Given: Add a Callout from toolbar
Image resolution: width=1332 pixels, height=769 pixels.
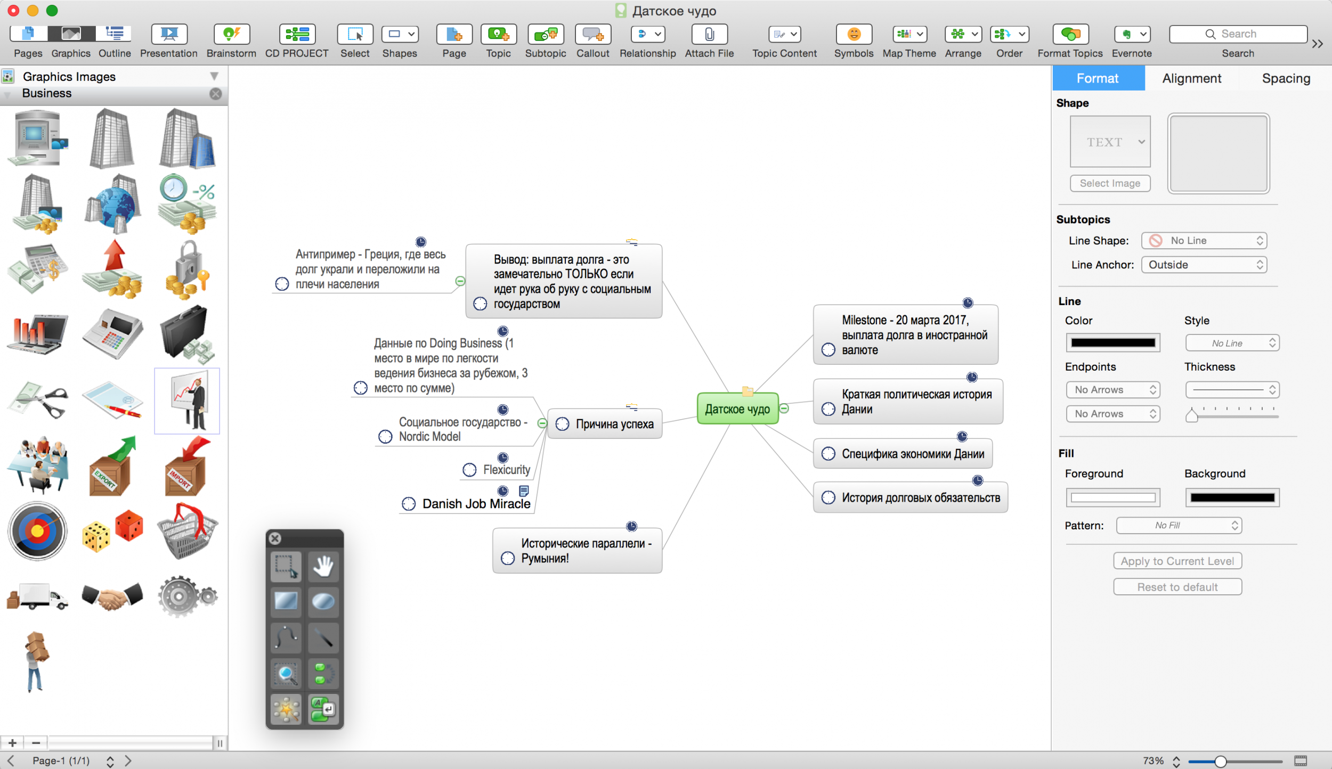Looking at the screenshot, I should pyautogui.click(x=592, y=35).
